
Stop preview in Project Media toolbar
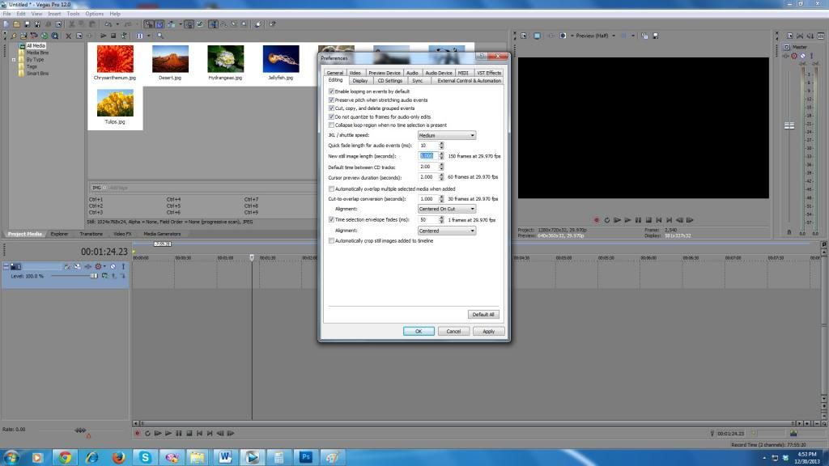[113, 36]
